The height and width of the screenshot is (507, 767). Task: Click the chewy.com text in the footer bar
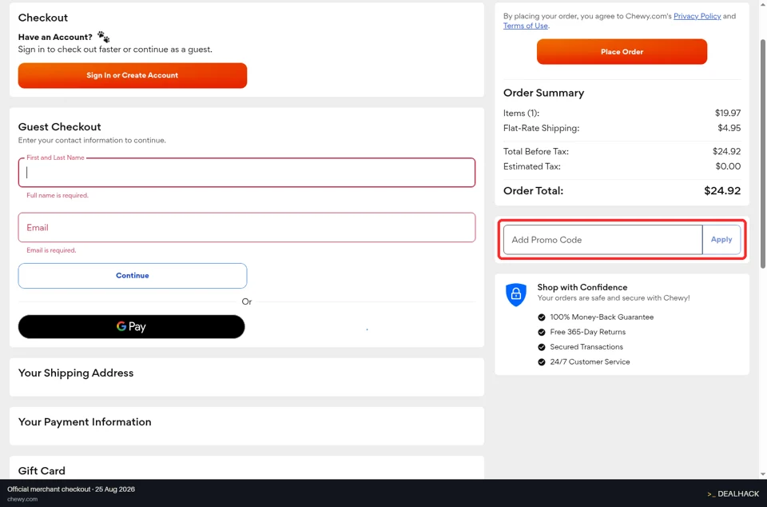tap(22, 499)
